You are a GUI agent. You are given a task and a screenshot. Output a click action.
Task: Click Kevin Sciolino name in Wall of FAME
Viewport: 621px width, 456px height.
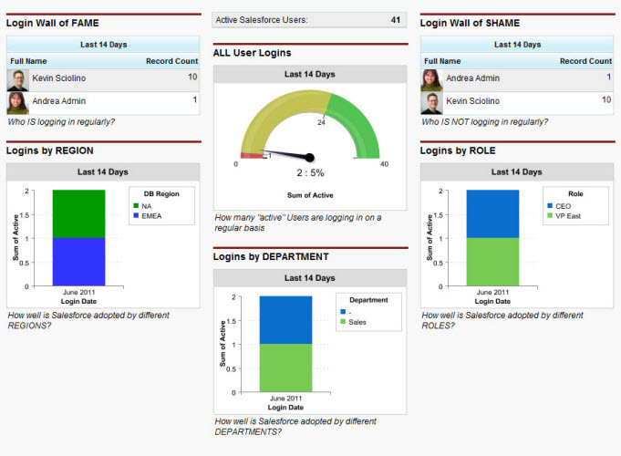[x=59, y=78]
